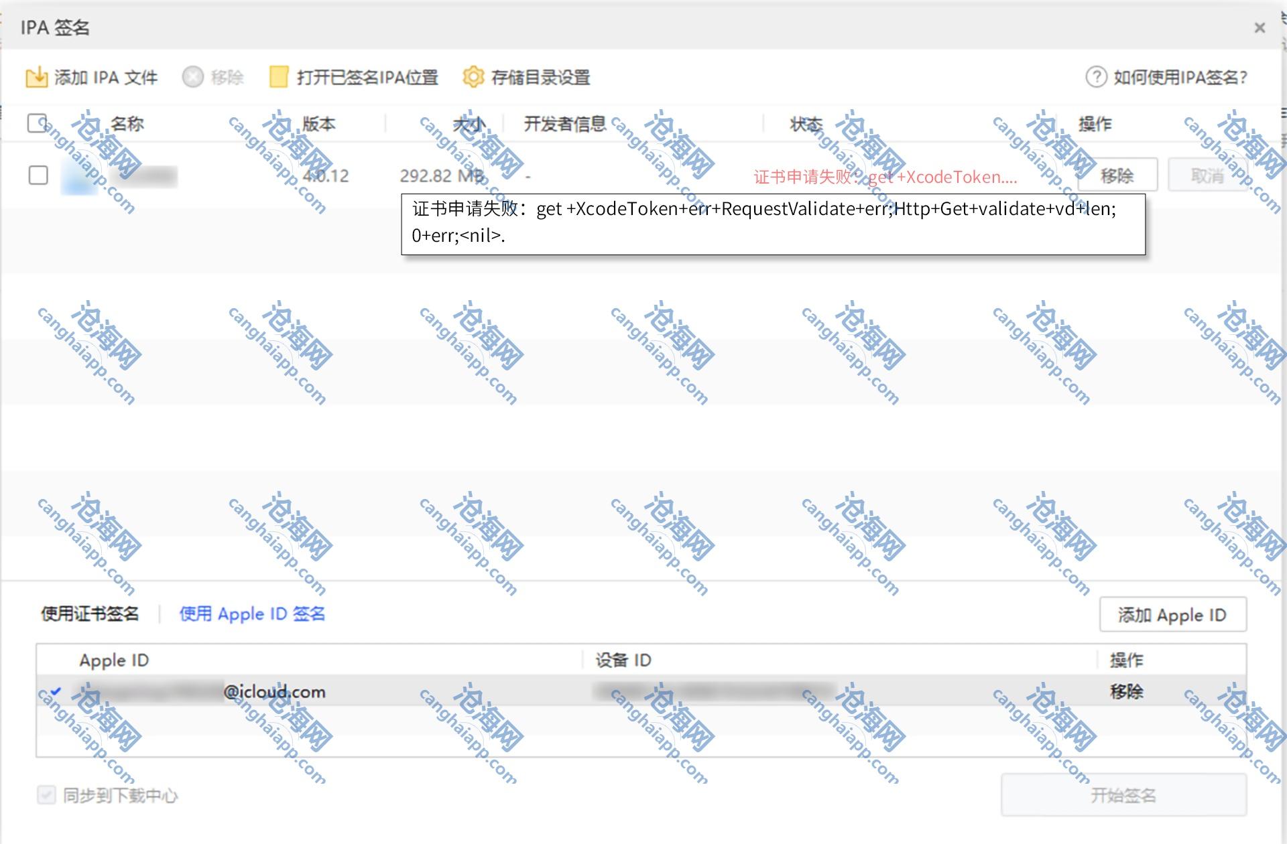Click the Add Apple ID button

1172,614
